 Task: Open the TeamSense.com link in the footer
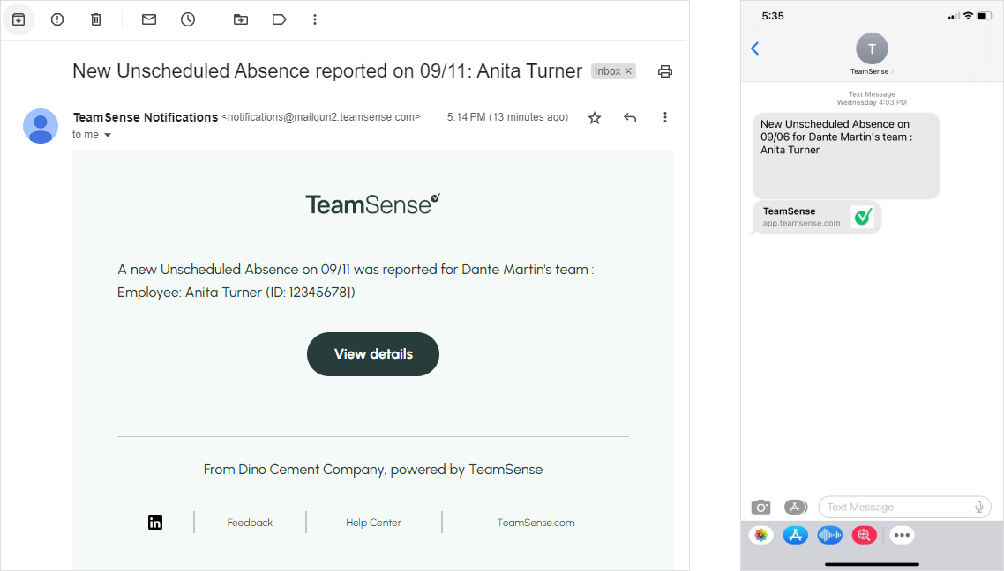[x=536, y=522]
